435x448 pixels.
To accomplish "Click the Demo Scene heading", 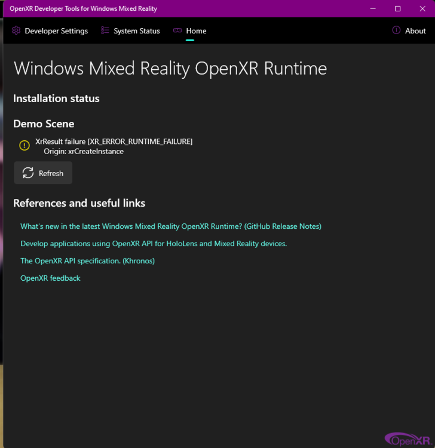I will pos(44,124).
